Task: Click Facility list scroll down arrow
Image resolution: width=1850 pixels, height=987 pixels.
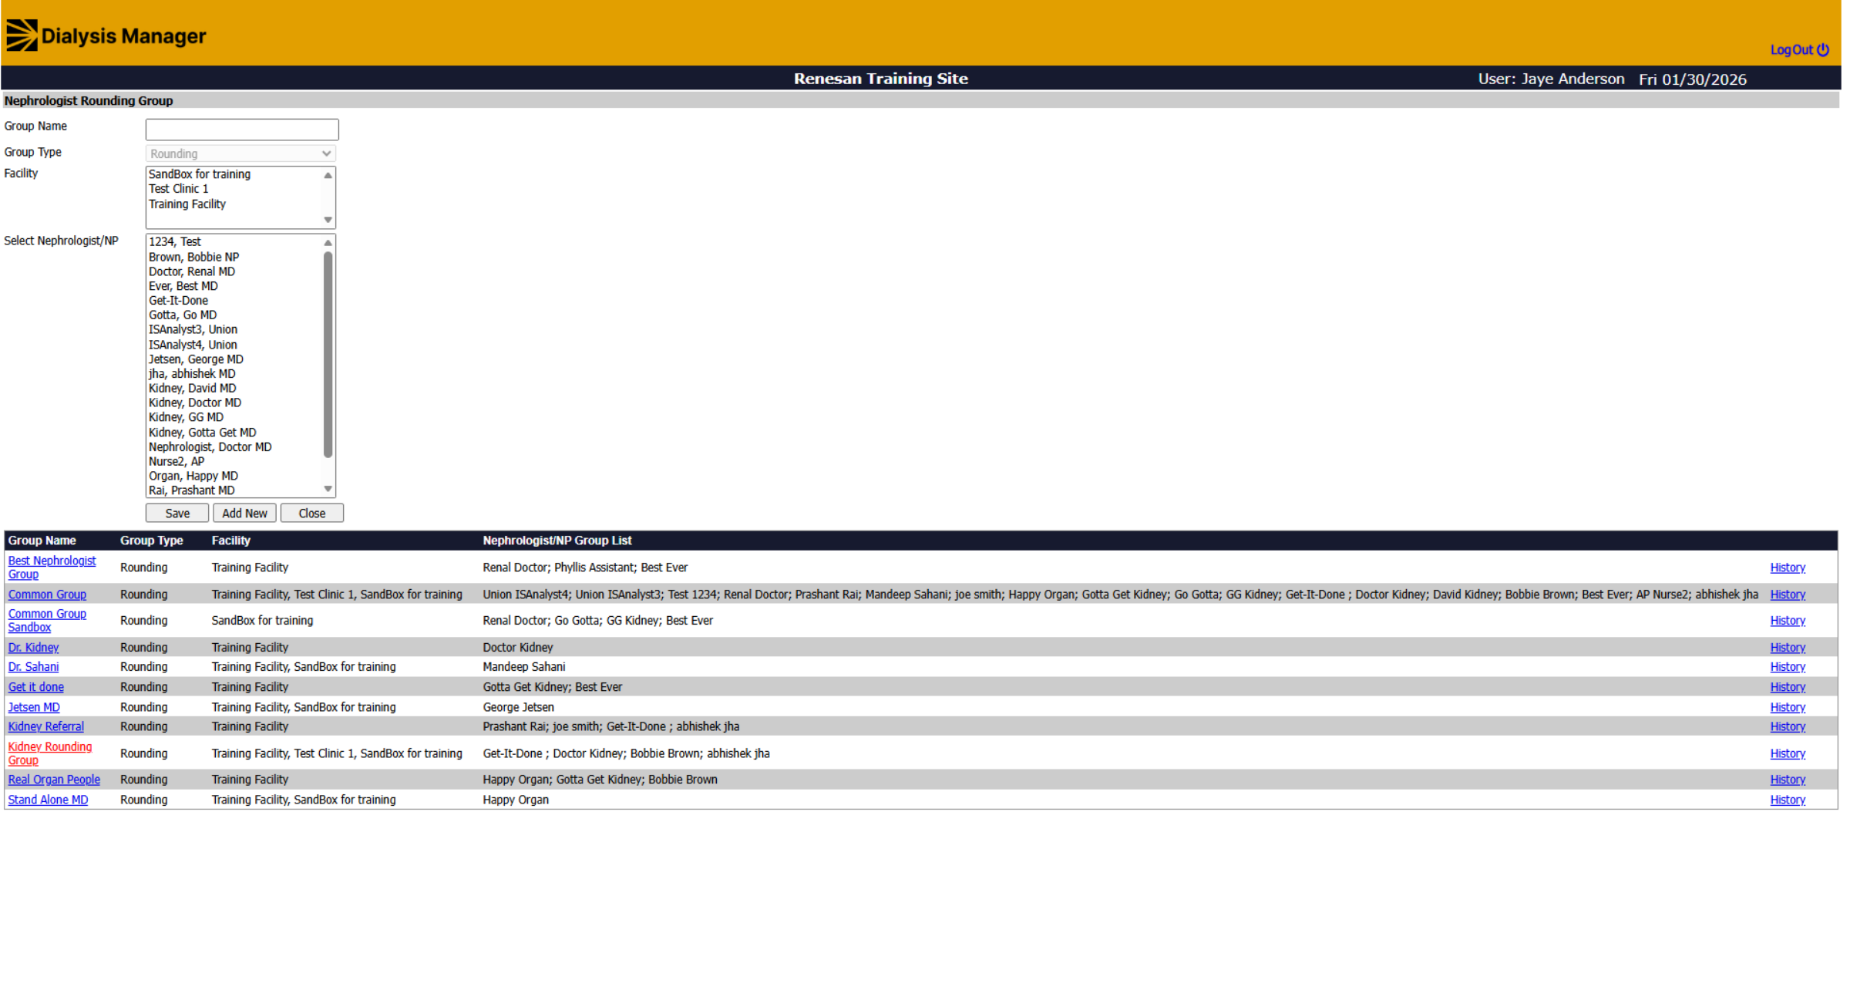Action: click(328, 220)
